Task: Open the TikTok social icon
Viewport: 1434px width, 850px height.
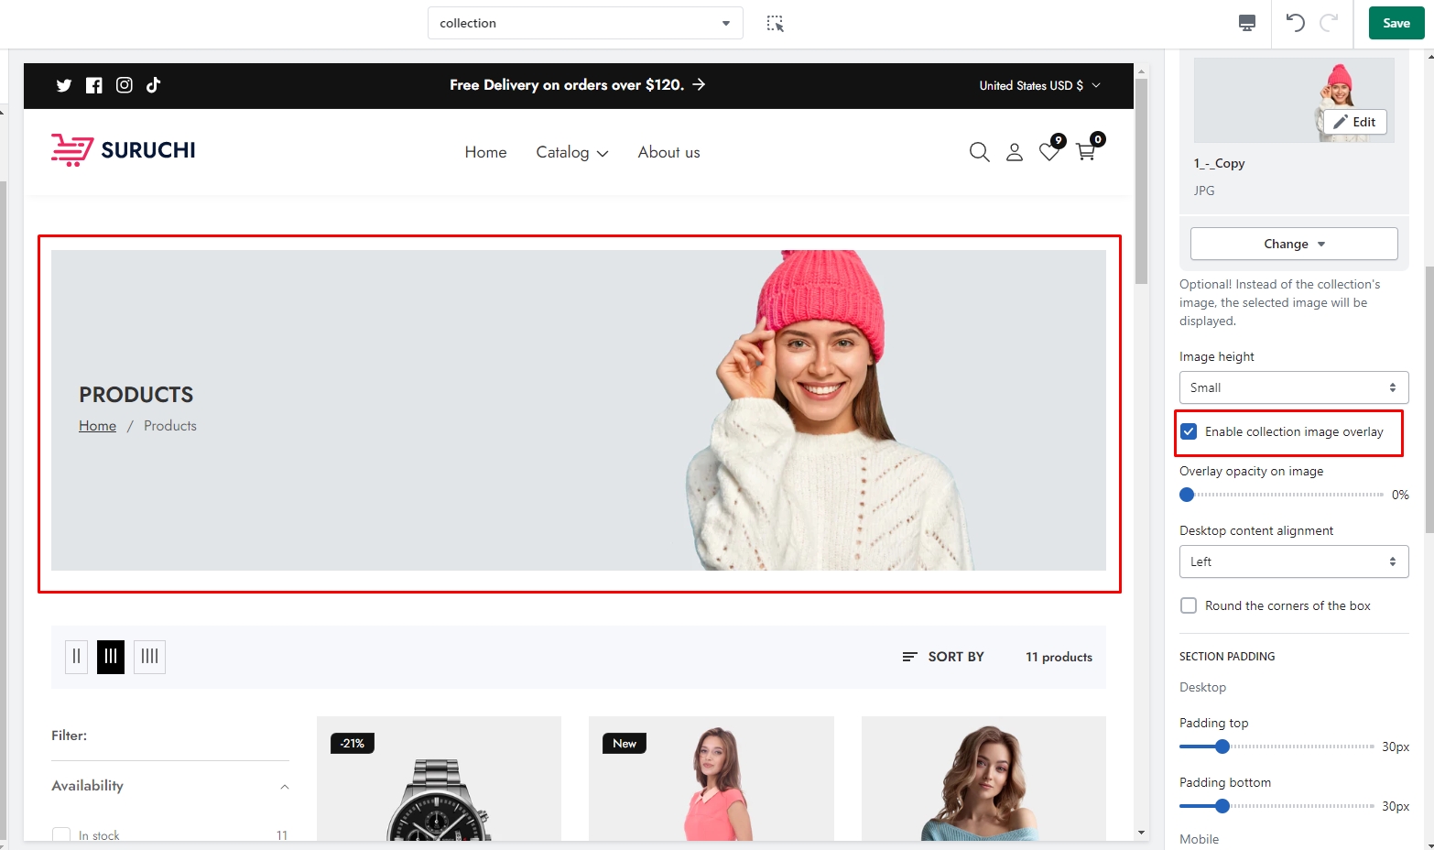Action: click(x=153, y=85)
